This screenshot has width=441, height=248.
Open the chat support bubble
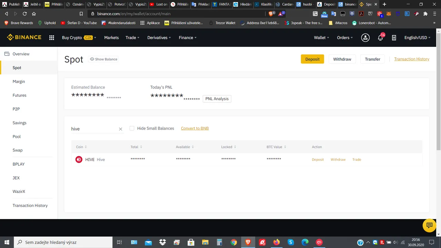(429, 226)
